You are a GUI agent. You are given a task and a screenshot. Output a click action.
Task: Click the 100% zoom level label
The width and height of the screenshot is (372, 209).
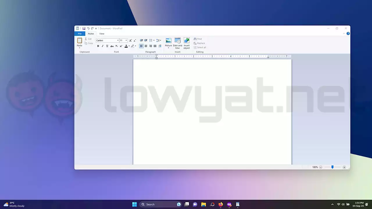[315, 167]
